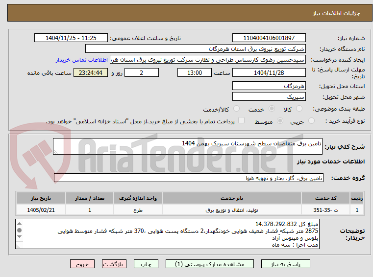Click the واحد اندازه گیری column header

138,198
